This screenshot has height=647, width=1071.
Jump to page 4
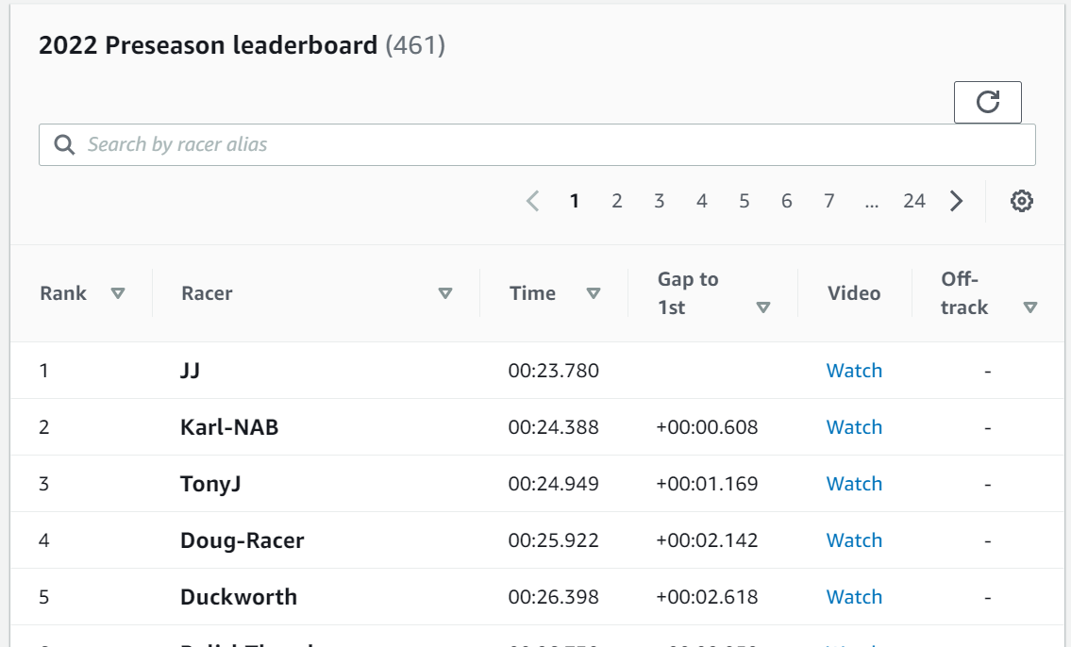701,201
